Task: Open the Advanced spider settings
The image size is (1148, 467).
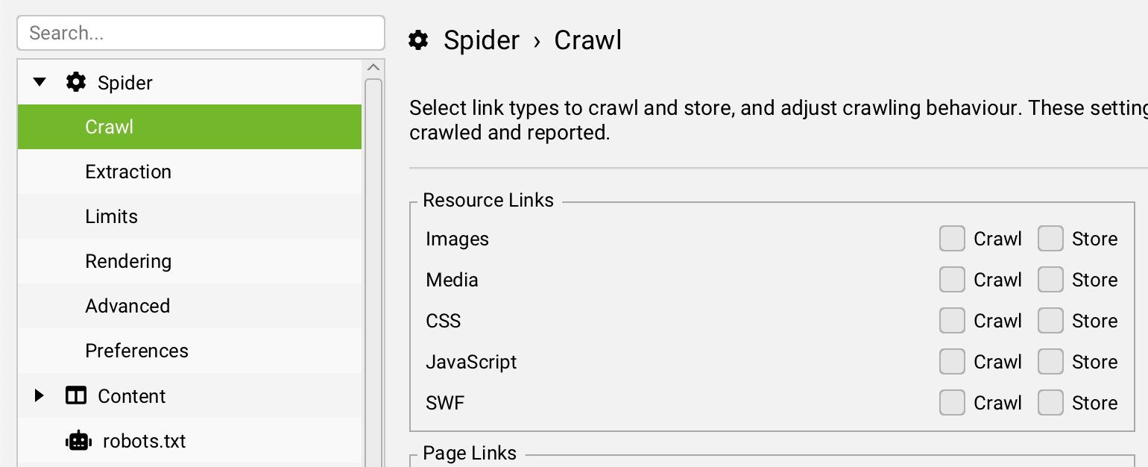Action: (x=127, y=306)
